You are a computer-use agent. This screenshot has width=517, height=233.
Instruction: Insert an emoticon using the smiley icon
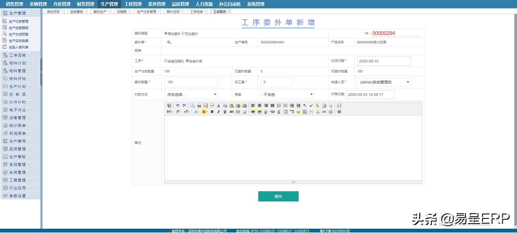[x=298, y=112]
